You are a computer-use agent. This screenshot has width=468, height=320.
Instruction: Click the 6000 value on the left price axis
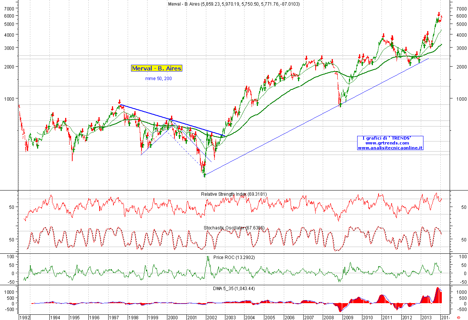point(10,16)
